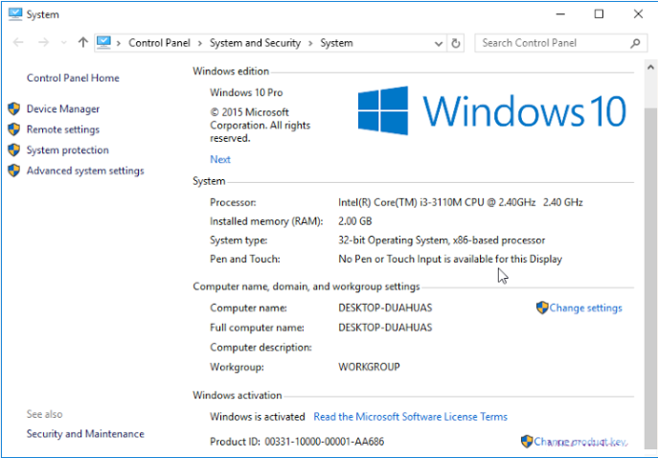Click the shield icon beside System protection
The image size is (658, 458).
pyautogui.click(x=13, y=149)
